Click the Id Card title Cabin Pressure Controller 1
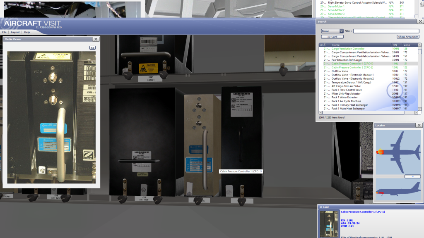424x238 pixels. pos(363,212)
